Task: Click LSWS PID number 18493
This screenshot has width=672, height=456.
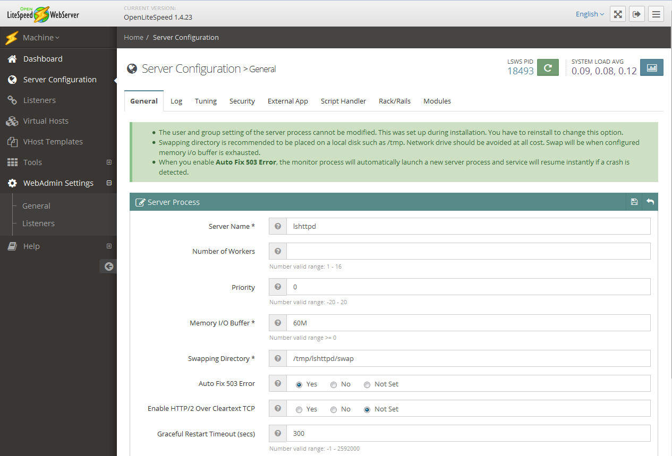Action: (x=521, y=71)
